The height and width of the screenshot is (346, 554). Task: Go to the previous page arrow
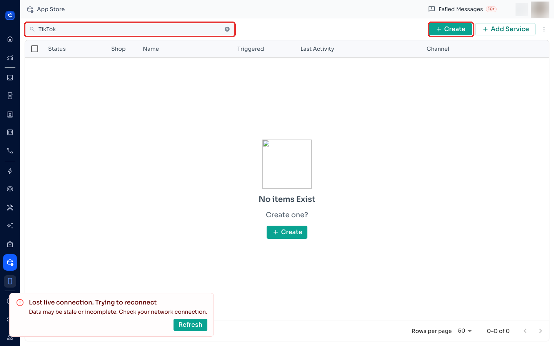click(525, 331)
